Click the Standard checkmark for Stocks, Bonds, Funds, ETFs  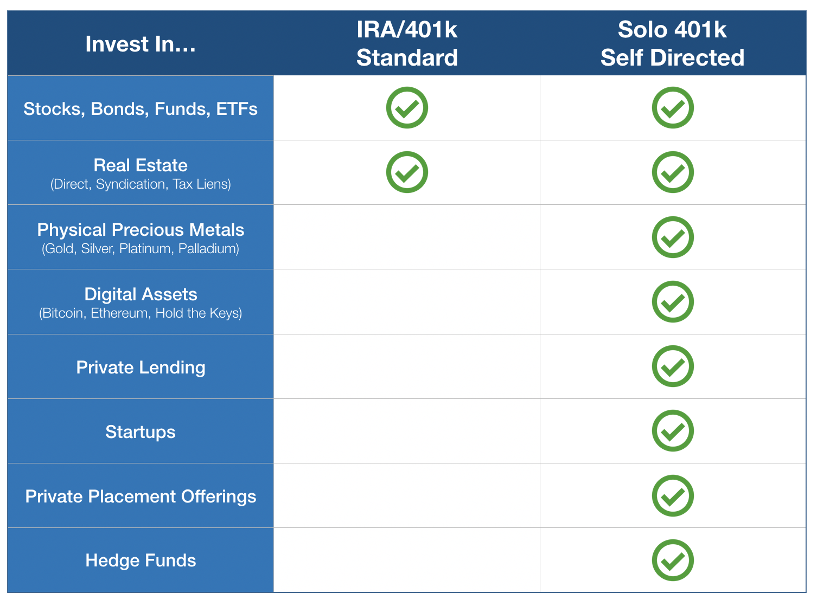(407, 107)
